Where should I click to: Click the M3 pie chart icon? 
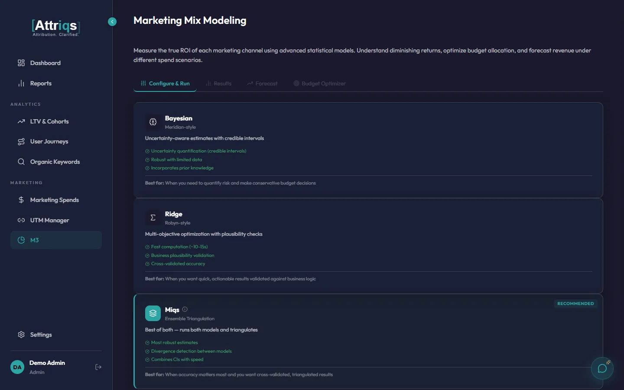[x=21, y=240]
